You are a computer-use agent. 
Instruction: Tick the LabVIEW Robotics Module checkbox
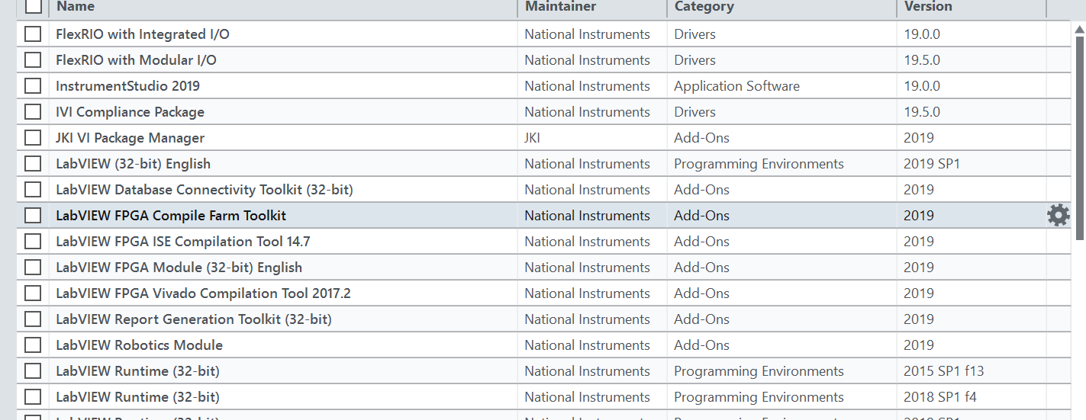coord(33,345)
